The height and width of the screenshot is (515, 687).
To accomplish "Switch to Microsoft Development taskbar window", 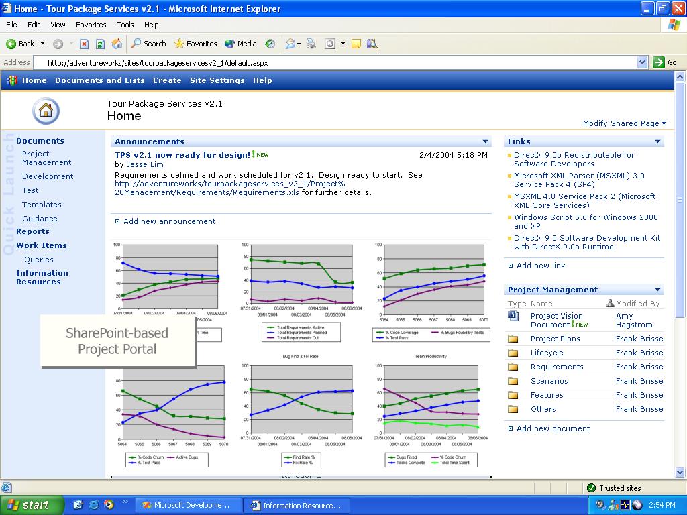I will pos(188,505).
